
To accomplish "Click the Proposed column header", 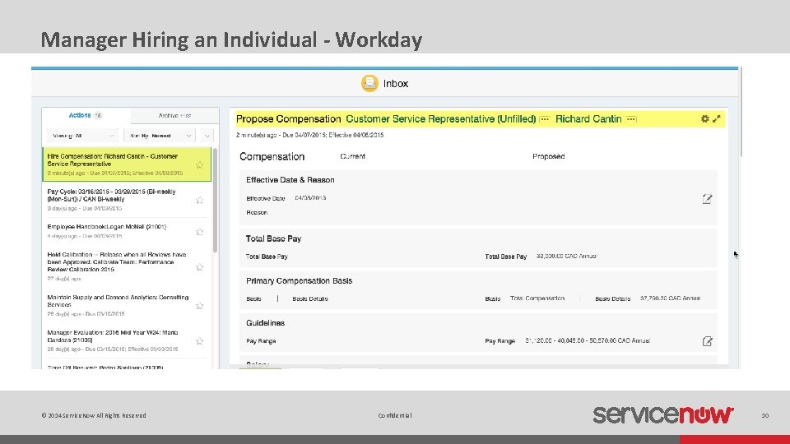I will (x=549, y=156).
